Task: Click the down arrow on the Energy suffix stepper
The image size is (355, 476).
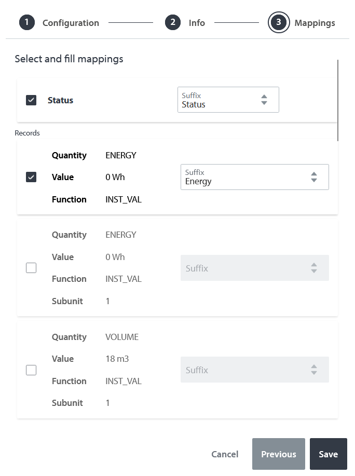Action: [x=314, y=180]
